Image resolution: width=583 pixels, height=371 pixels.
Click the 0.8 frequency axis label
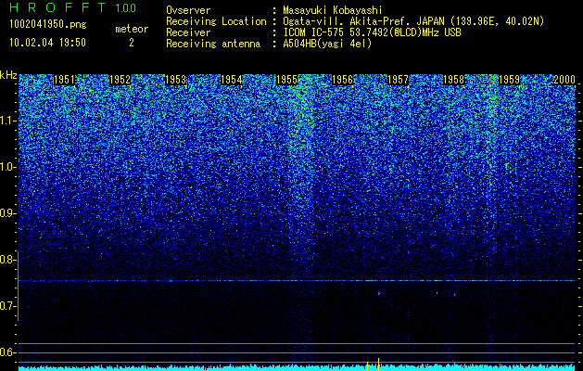[7, 260]
